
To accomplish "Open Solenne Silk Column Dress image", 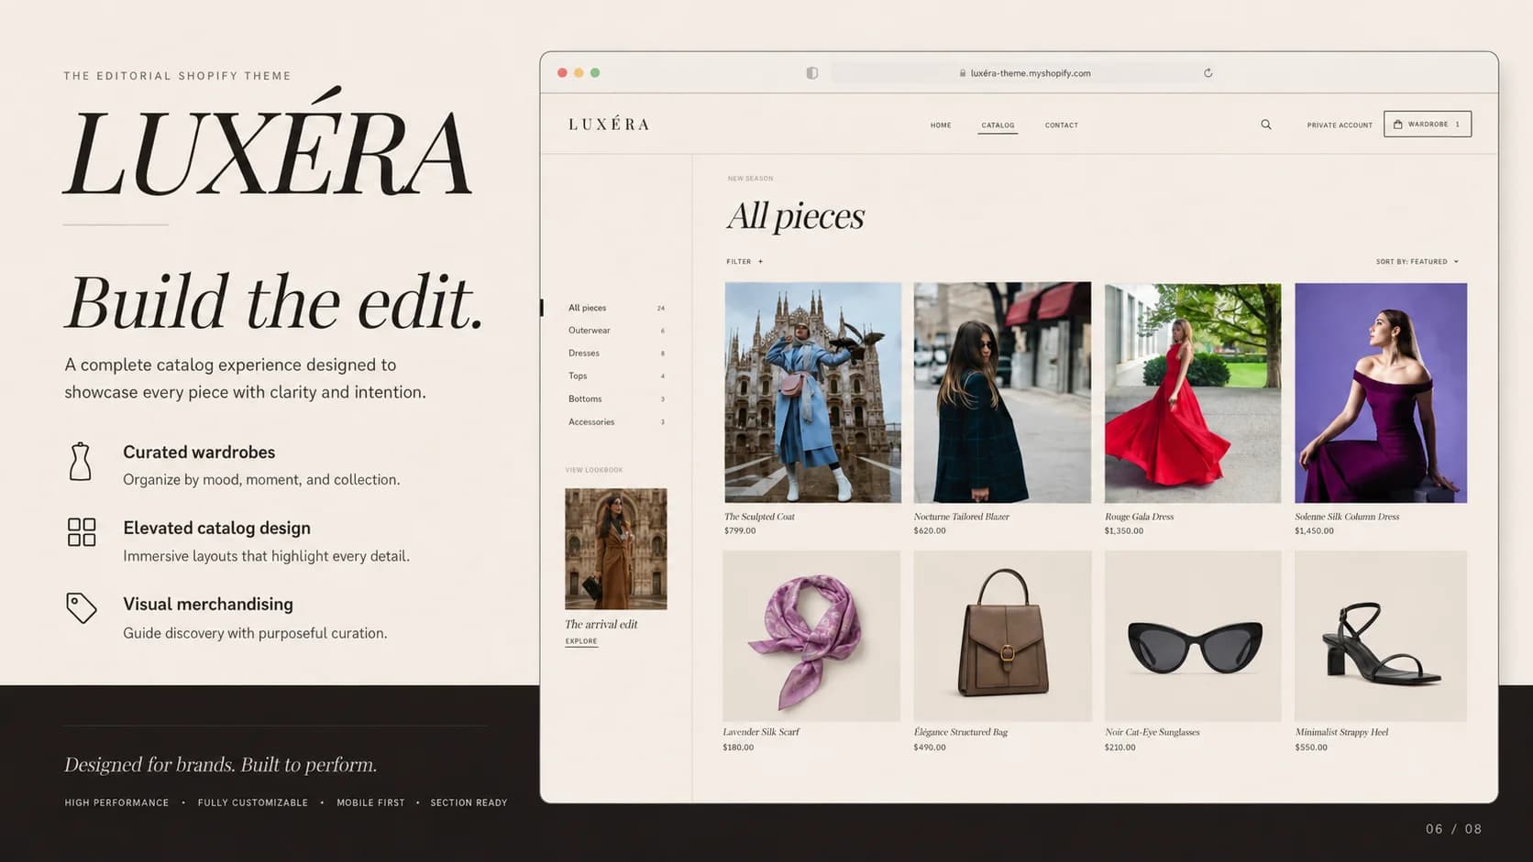I will (1381, 393).
